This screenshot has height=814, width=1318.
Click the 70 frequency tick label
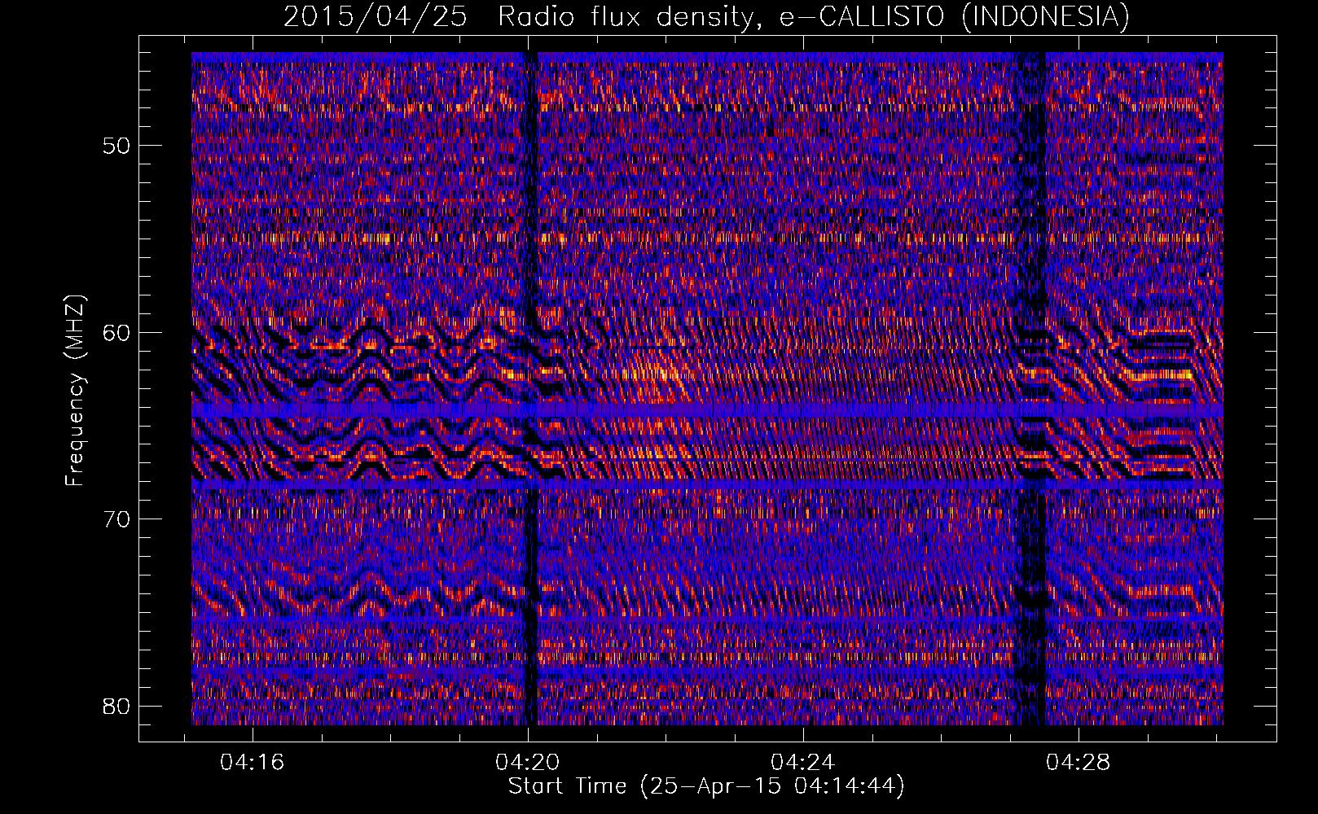116,519
